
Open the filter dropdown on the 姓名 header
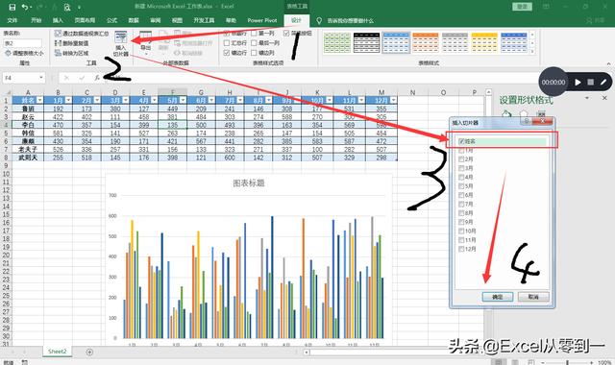[39, 100]
